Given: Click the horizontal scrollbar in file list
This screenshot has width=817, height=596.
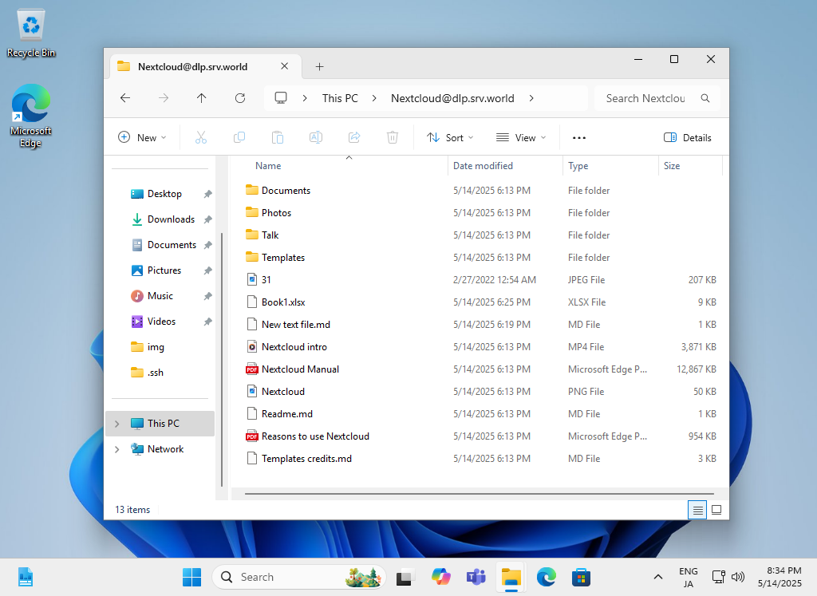Looking at the screenshot, I should pos(479,493).
